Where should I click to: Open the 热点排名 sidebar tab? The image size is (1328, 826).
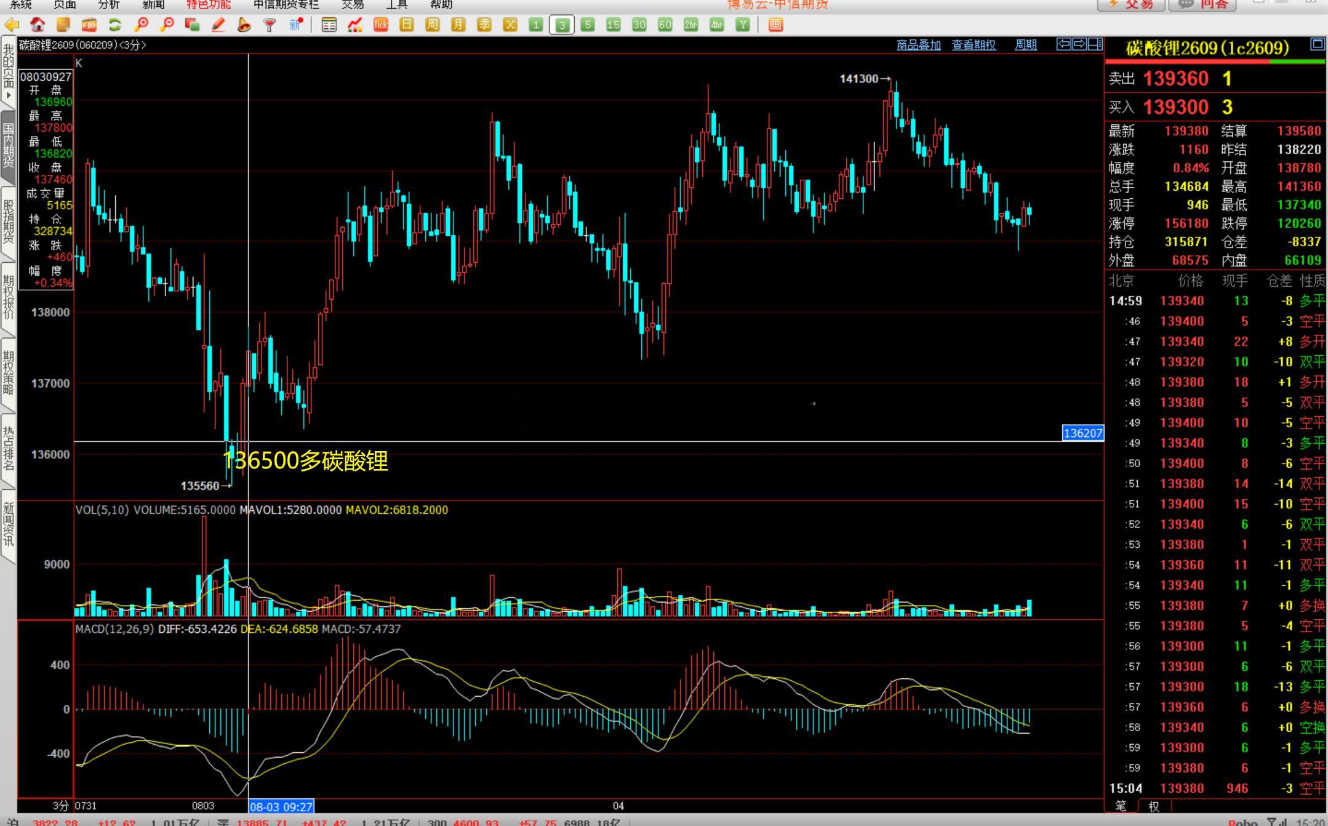click(8, 449)
